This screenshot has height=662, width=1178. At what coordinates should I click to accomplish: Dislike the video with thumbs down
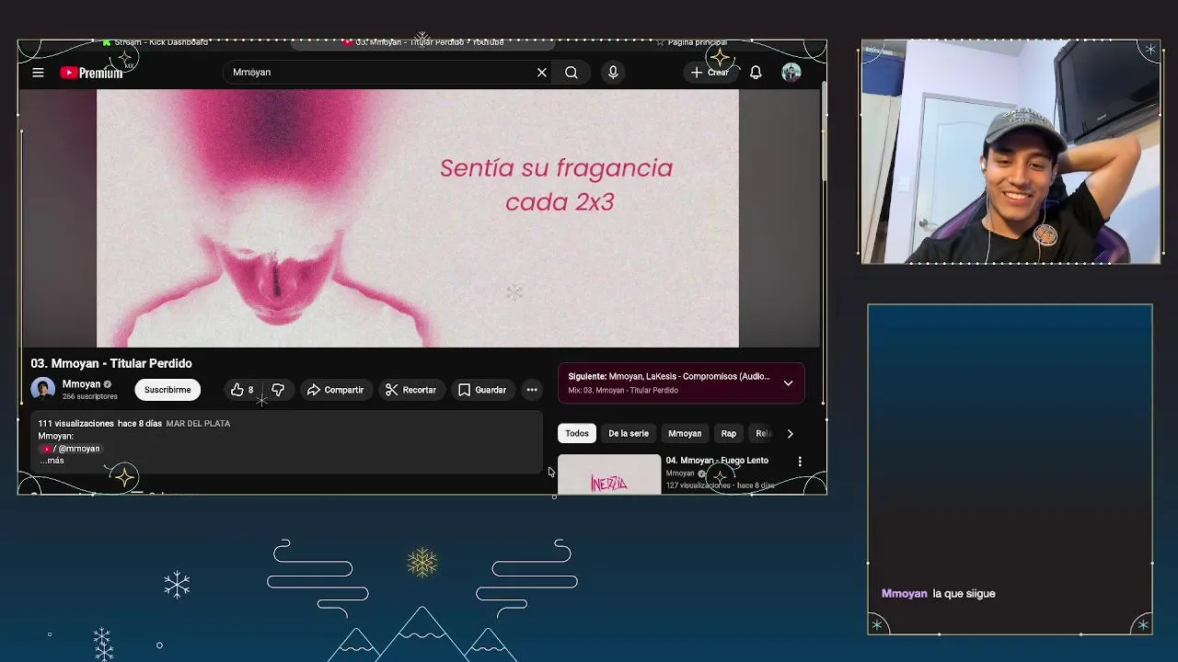278,390
